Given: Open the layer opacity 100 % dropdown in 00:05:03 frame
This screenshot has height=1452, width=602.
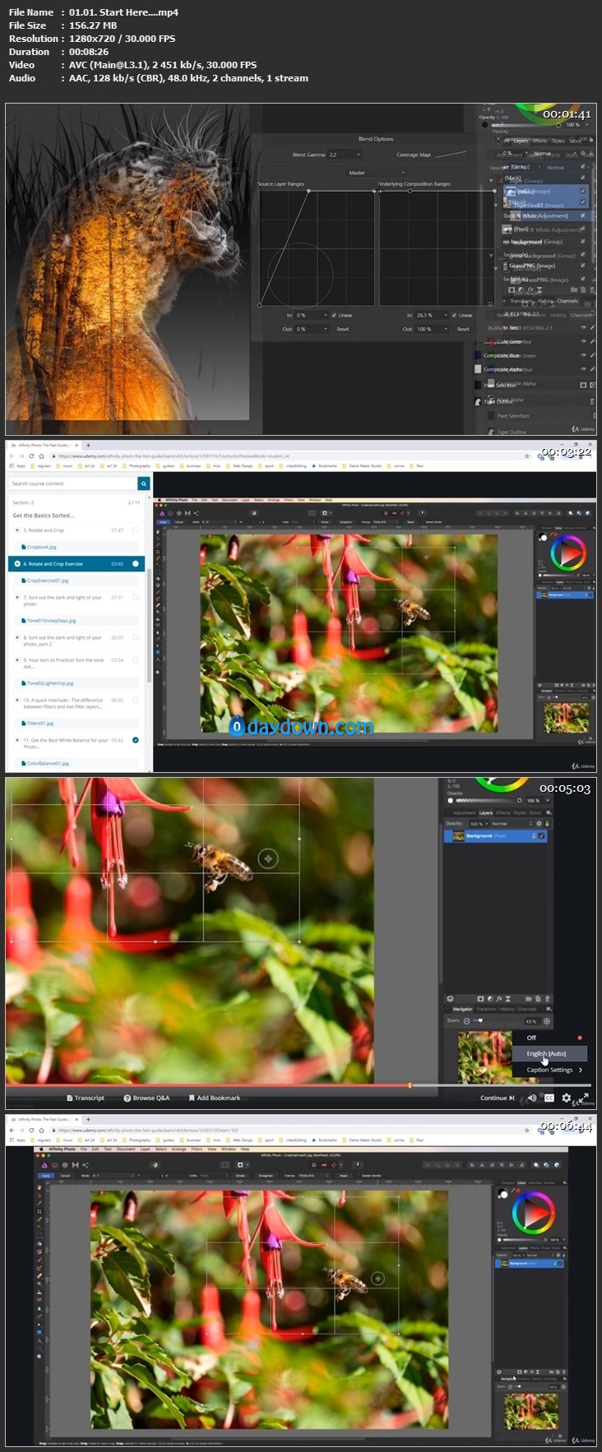Looking at the screenshot, I should 479,824.
